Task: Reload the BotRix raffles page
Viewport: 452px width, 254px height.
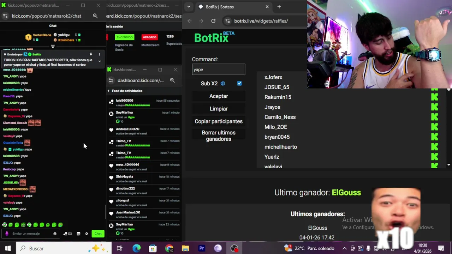Action: tap(213, 21)
